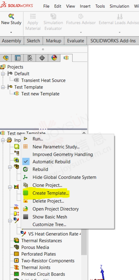The width and height of the screenshot is (139, 280).
Task: Toggle Automatic Rebuild checkmark
Action: click(26, 162)
